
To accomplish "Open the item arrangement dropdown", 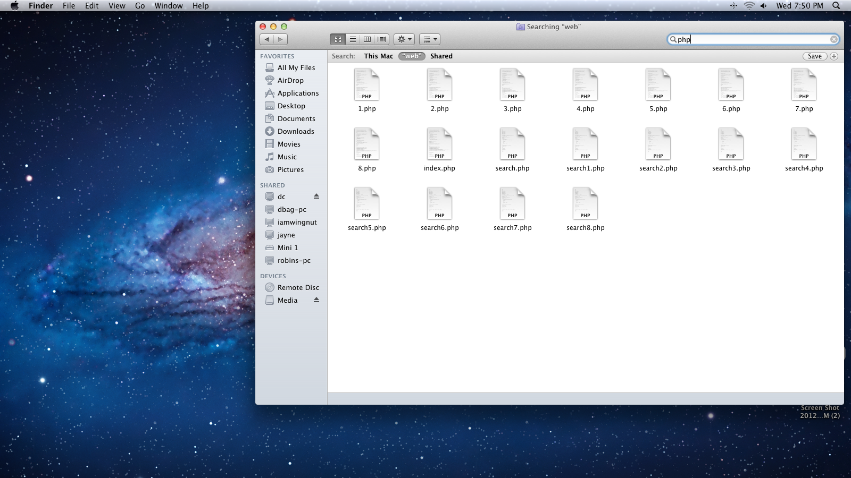I will coord(429,39).
